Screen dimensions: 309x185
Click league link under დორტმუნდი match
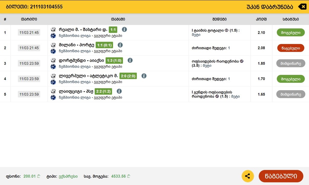point(91,66)
